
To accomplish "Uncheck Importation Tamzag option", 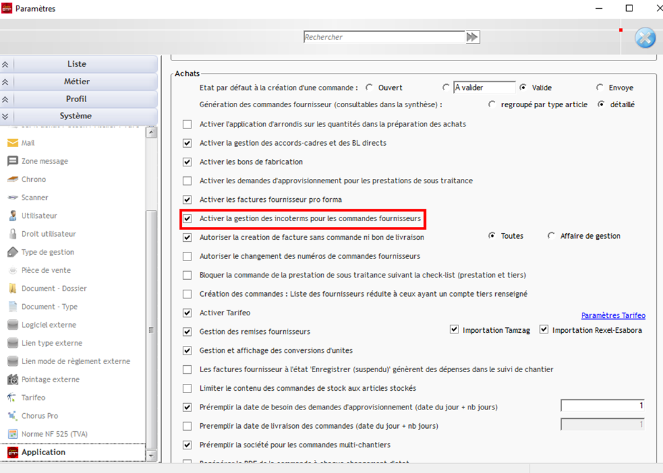I will coord(454,330).
